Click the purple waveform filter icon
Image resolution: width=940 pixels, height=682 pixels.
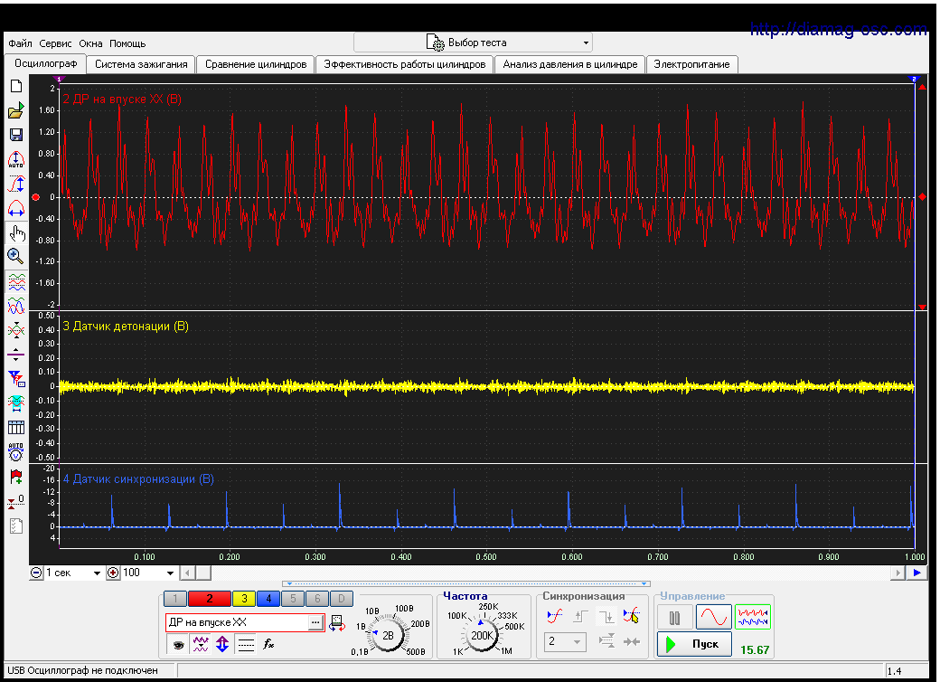coord(201,645)
